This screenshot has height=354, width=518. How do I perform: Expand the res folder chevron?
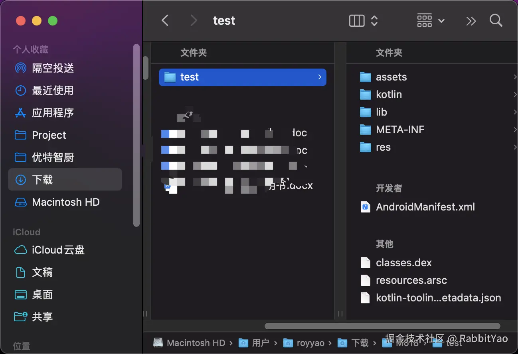click(x=515, y=147)
